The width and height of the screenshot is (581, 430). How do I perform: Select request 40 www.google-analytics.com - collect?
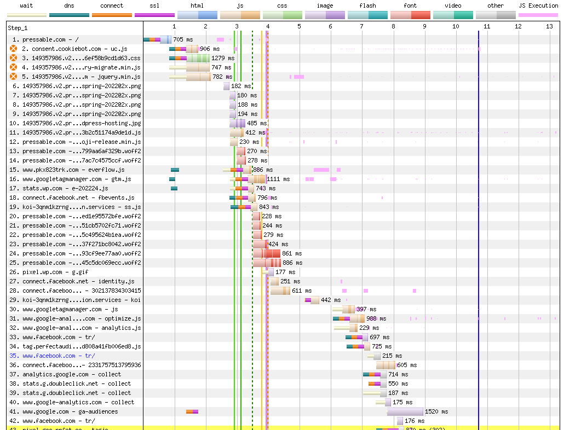coord(72,402)
